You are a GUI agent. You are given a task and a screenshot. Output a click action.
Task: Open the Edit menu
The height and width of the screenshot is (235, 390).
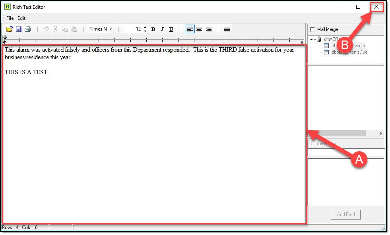coord(21,18)
